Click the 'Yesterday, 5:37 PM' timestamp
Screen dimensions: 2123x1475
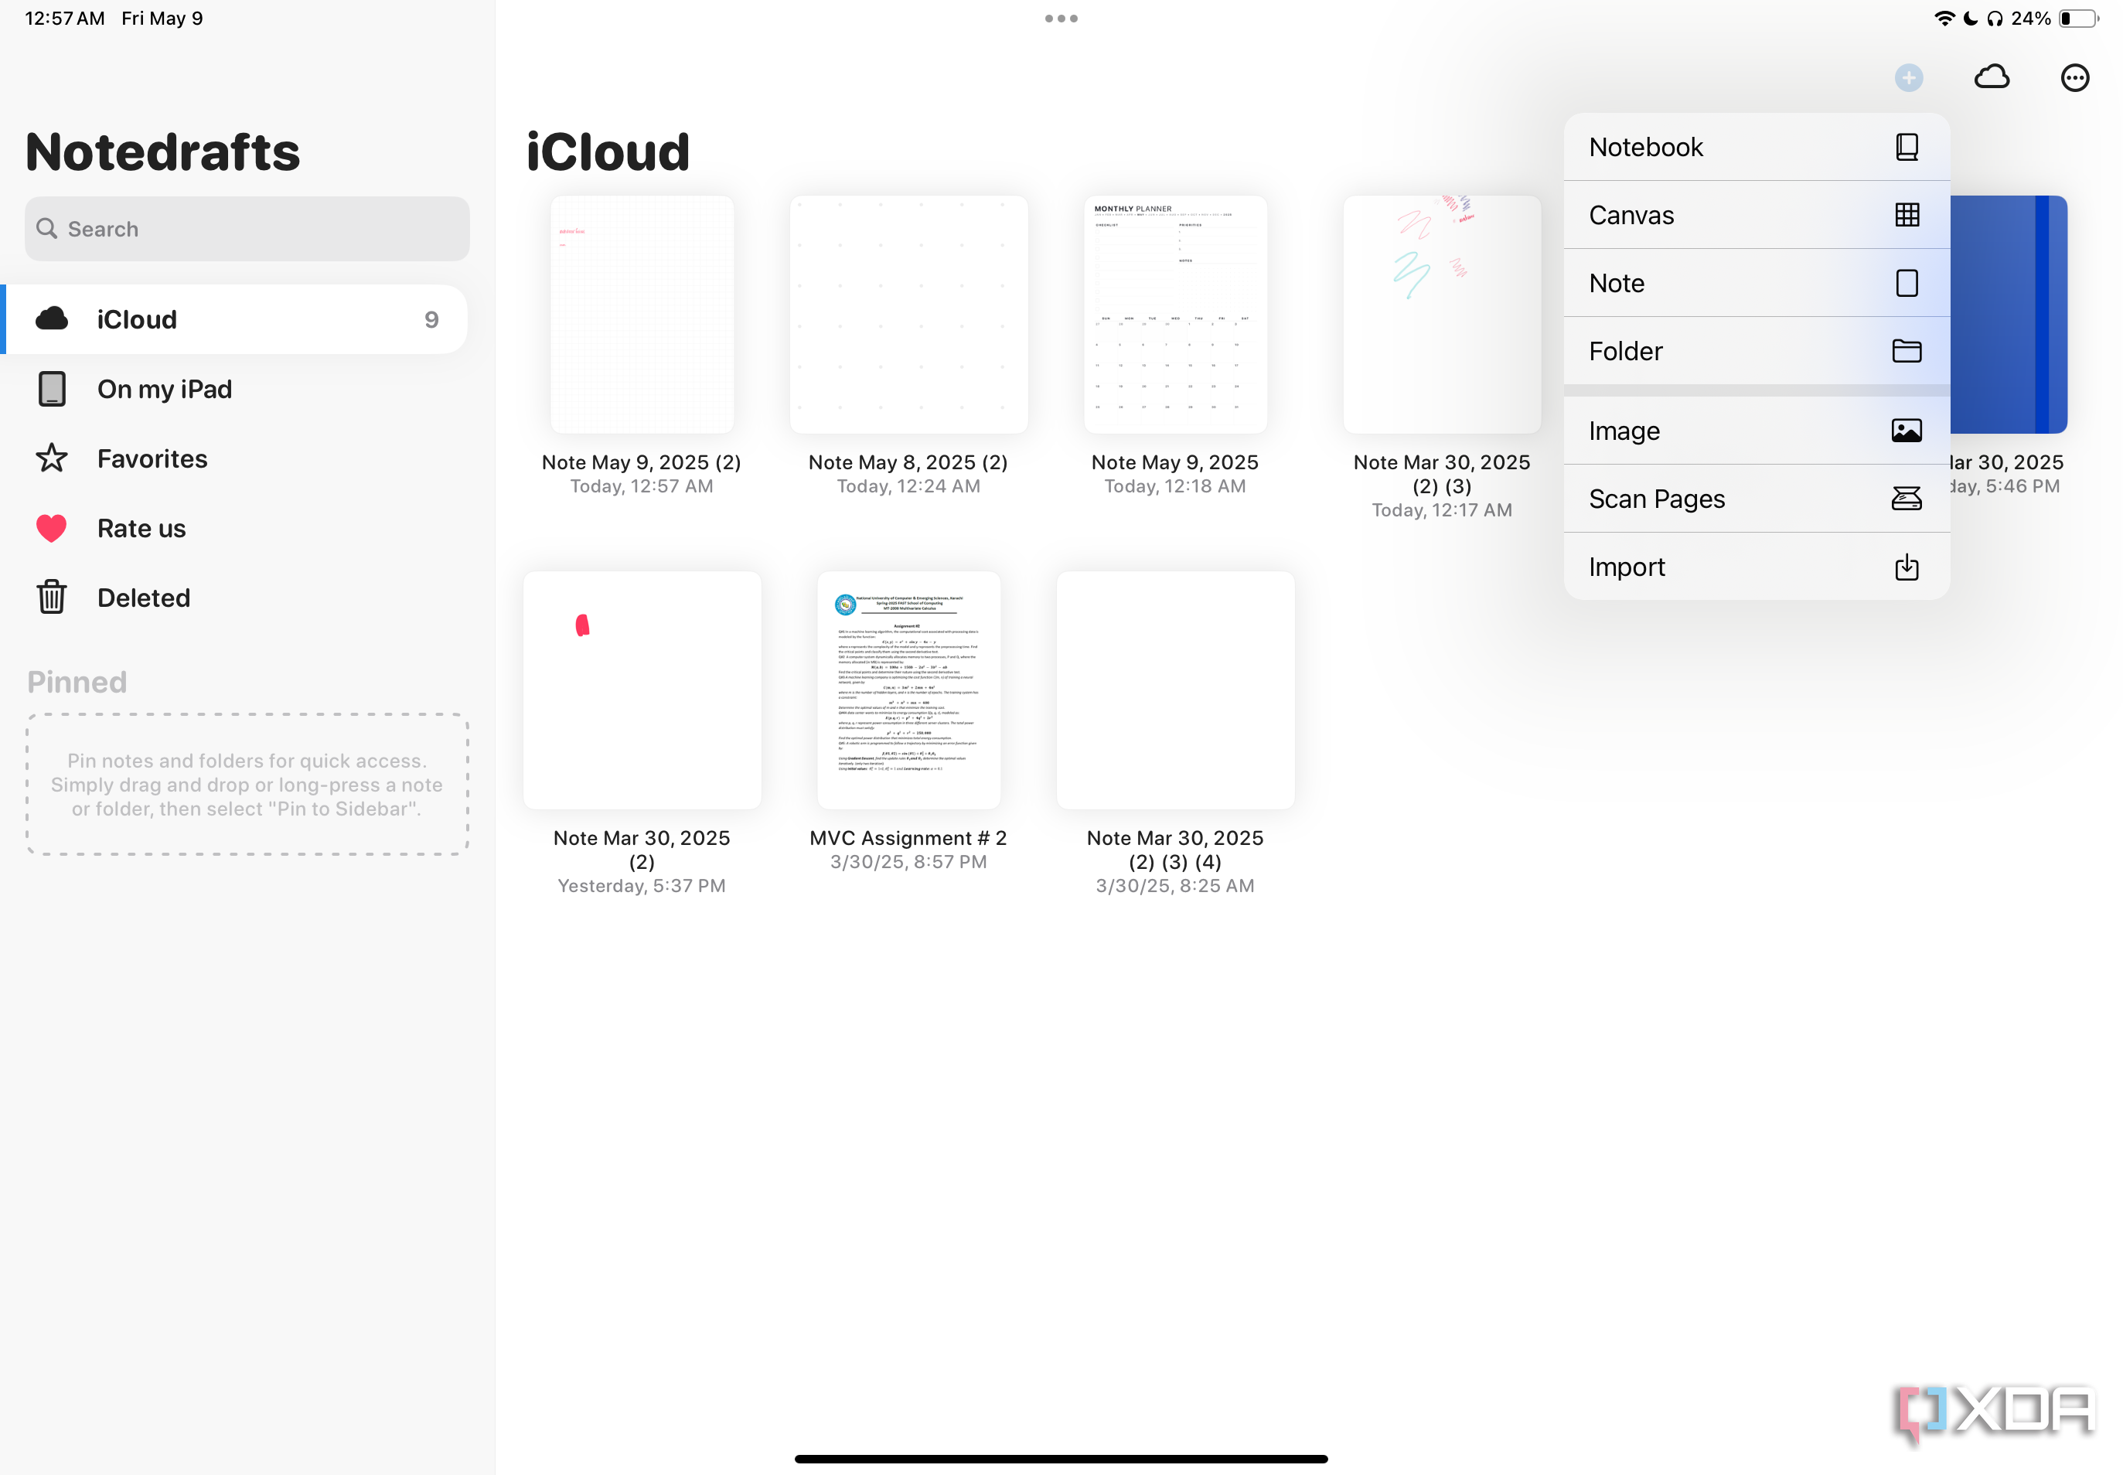pyautogui.click(x=642, y=885)
